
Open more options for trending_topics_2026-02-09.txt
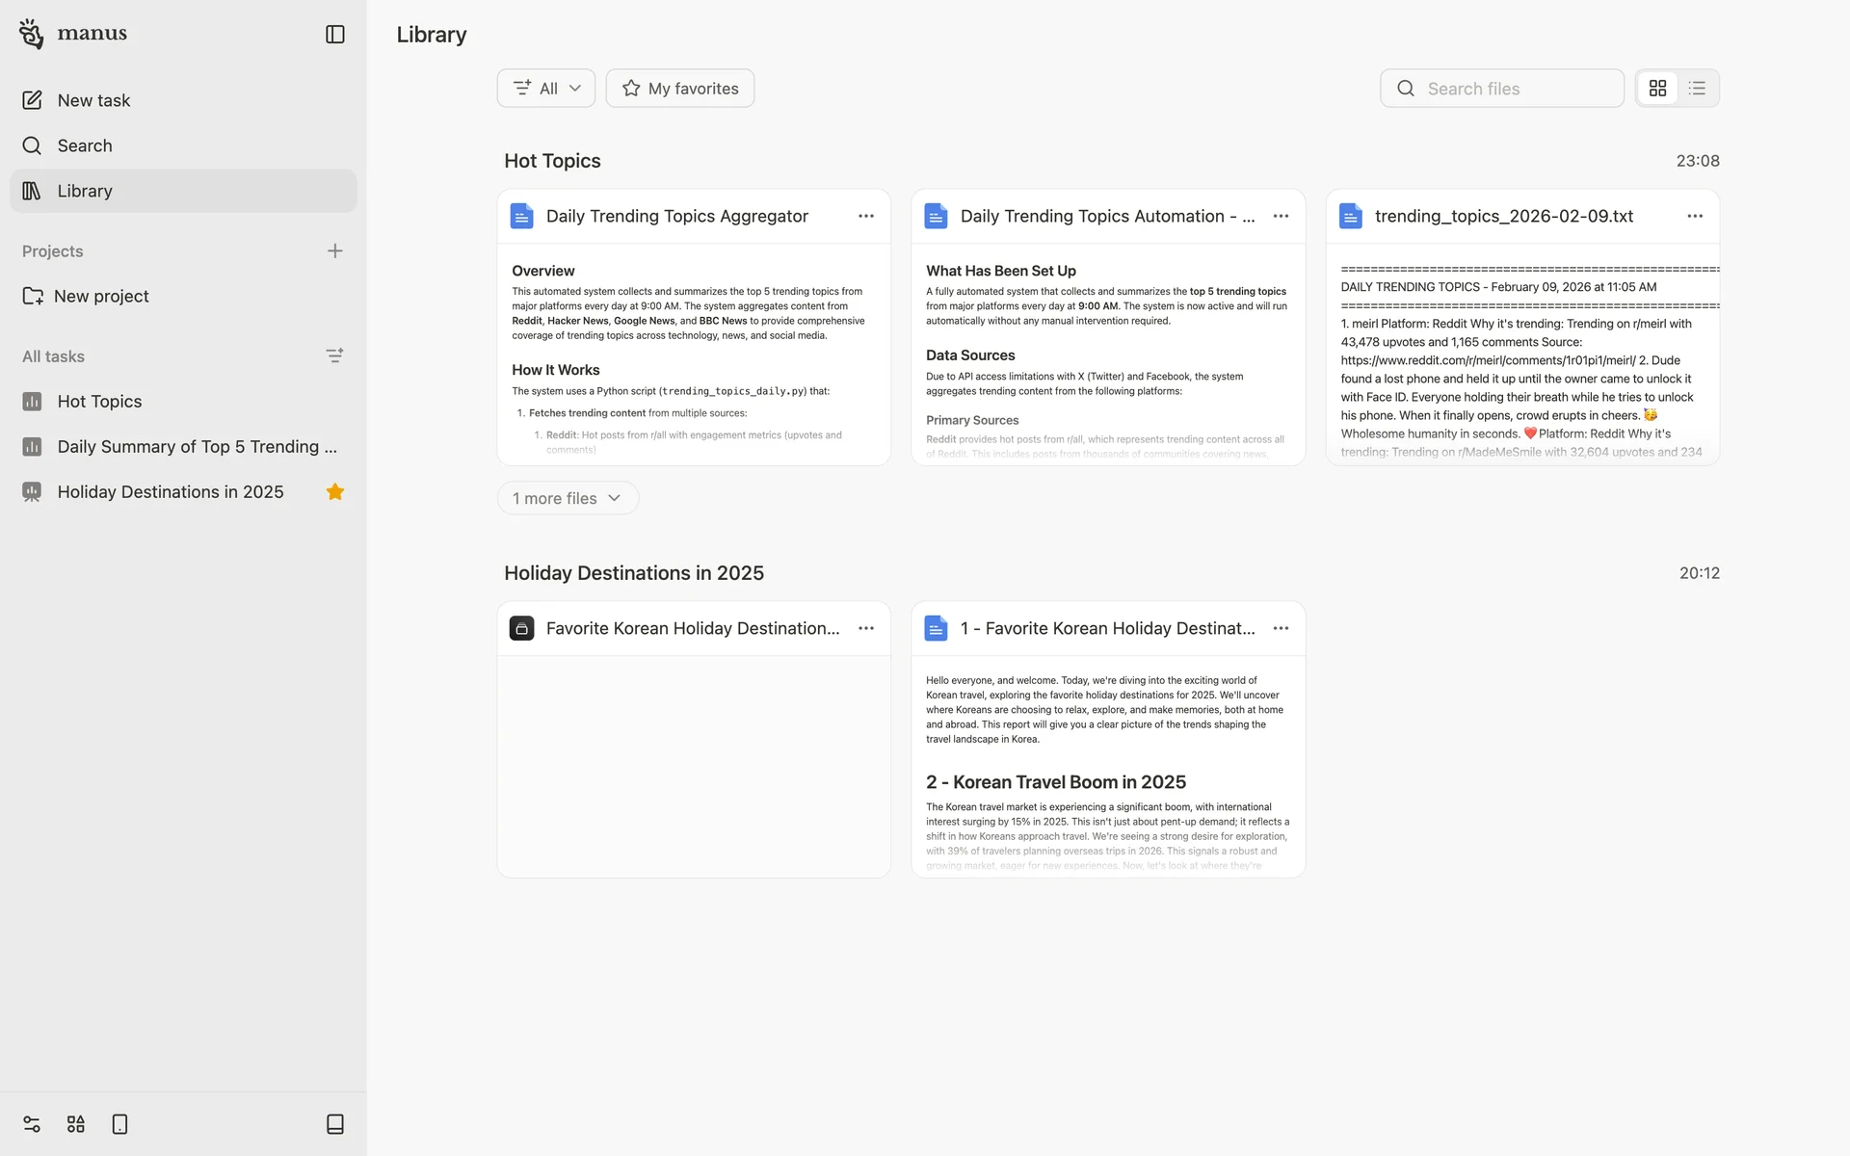tap(1694, 217)
